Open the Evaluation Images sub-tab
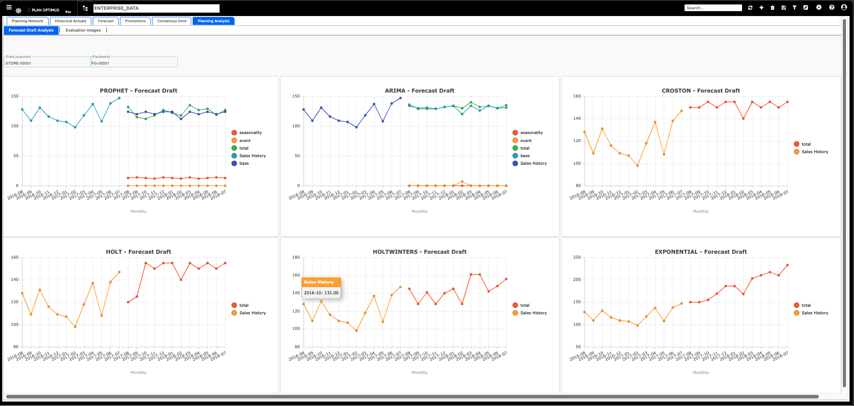The image size is (854, 406). [x=83, y=30]
